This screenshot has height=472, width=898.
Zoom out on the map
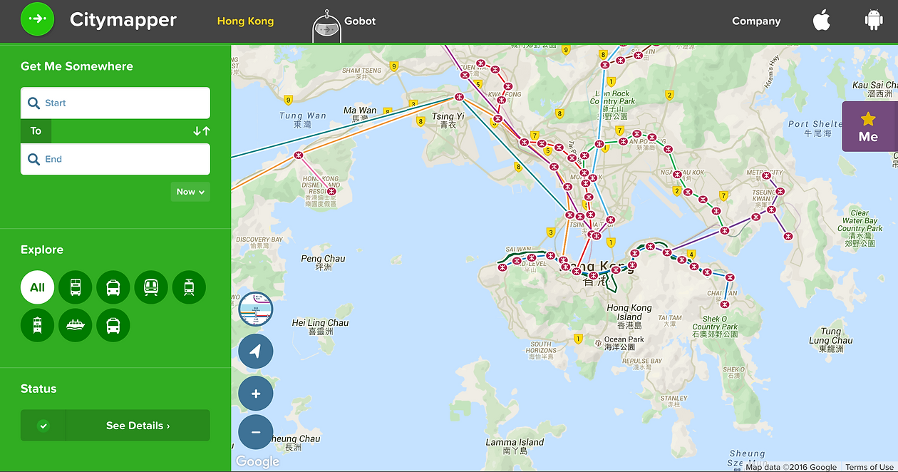pyautogui.click(x=256, y=432)
